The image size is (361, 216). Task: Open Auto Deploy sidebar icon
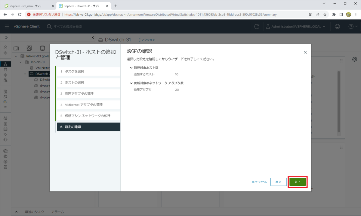click(5, 96)
